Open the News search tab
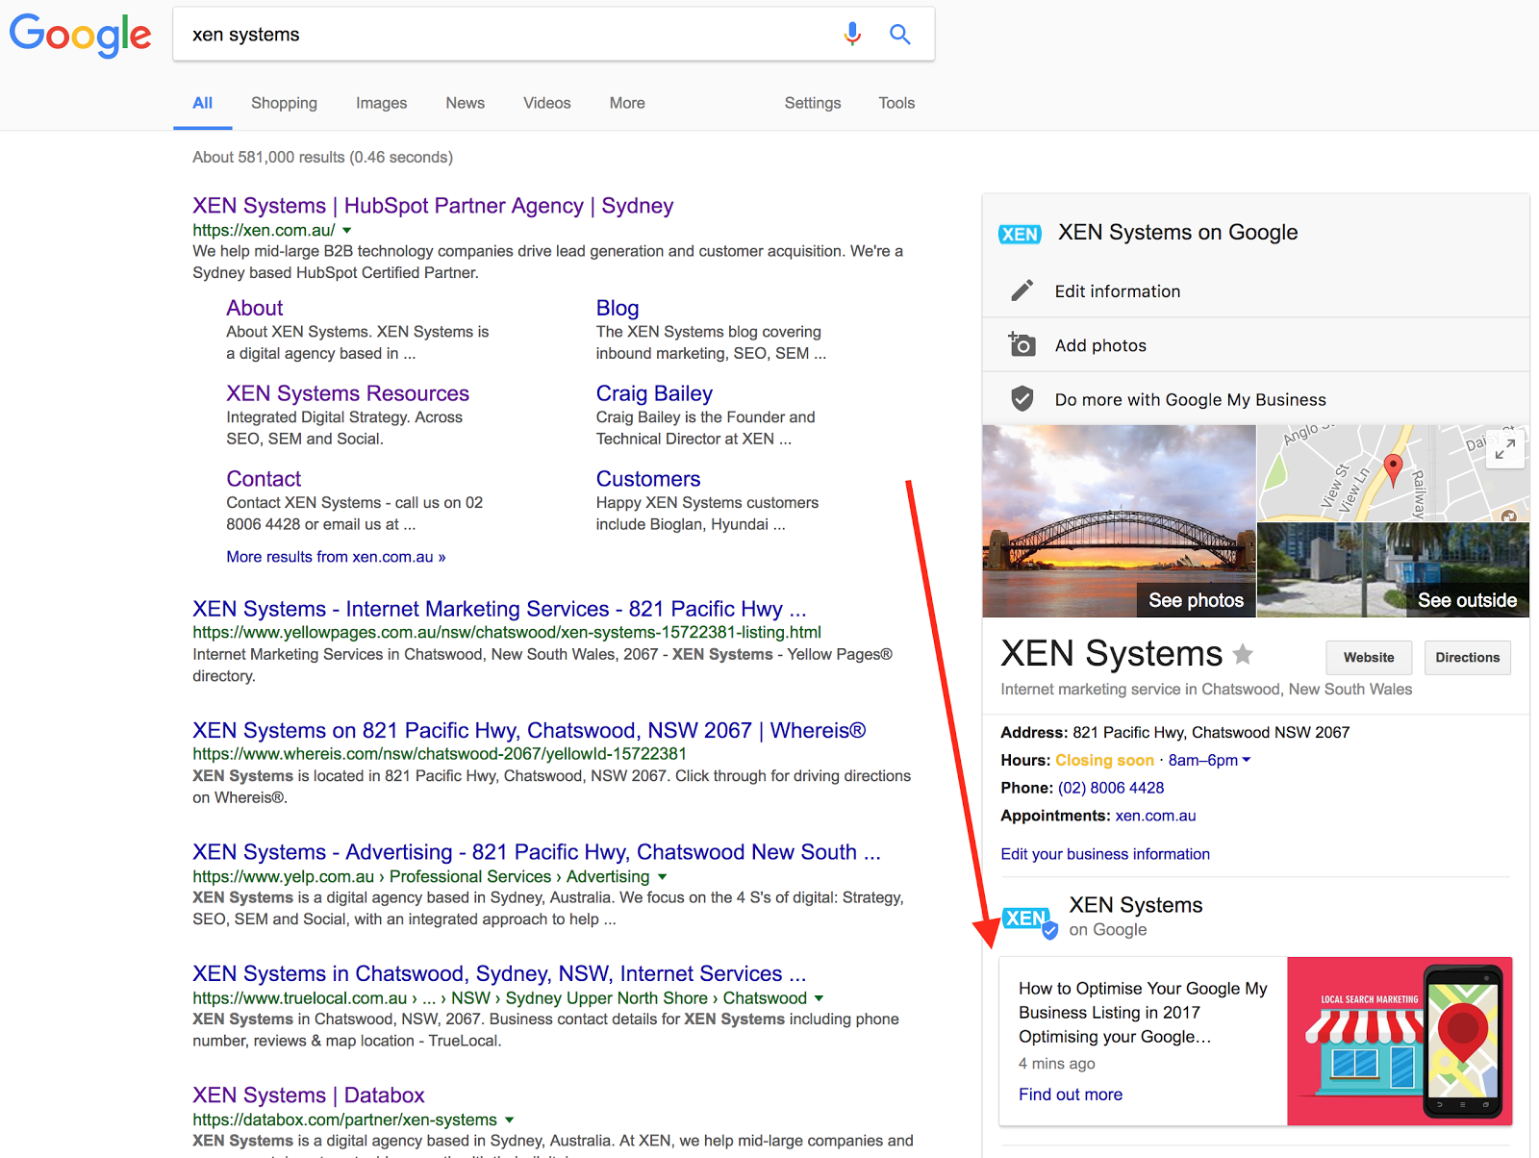Viewport: 1539px width, 1158px height. (465, 103)
